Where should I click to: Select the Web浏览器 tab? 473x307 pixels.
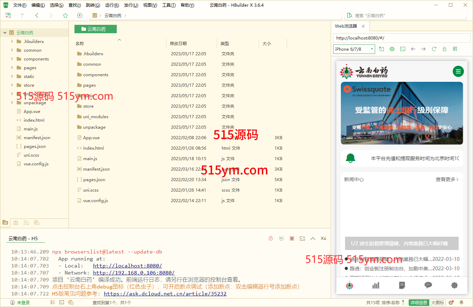346,26
